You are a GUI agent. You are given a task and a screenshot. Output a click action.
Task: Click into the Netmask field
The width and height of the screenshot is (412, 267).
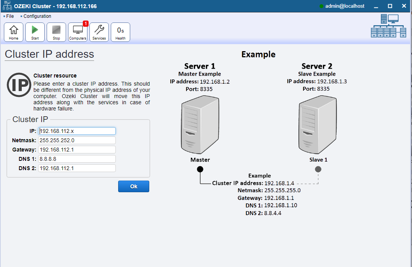click(x=77, y=140)
